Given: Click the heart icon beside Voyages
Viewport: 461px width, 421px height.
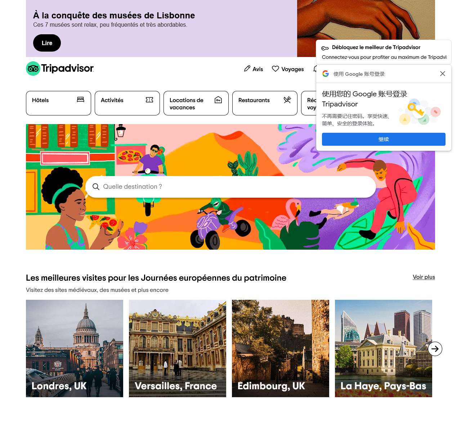Looking at the screenshot, I should coord(276,69).
